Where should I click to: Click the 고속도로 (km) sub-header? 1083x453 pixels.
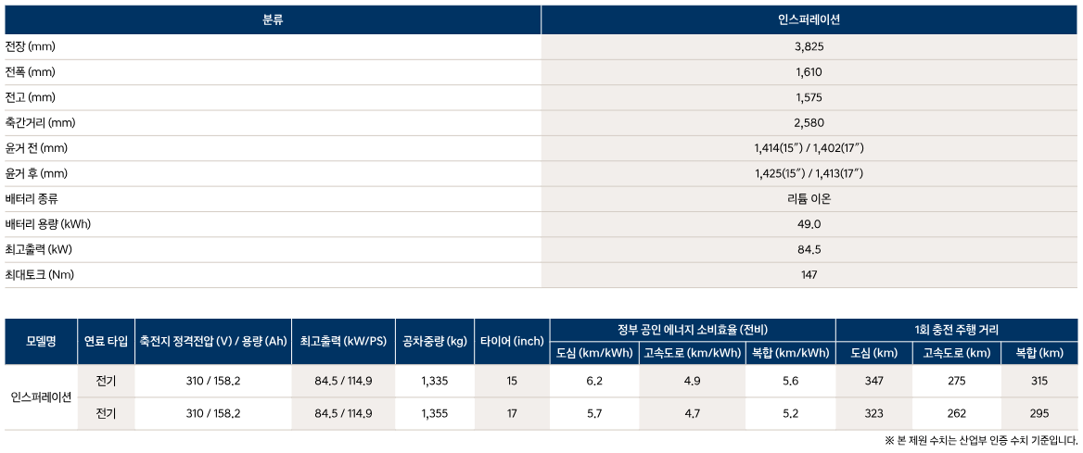point(956,353)
